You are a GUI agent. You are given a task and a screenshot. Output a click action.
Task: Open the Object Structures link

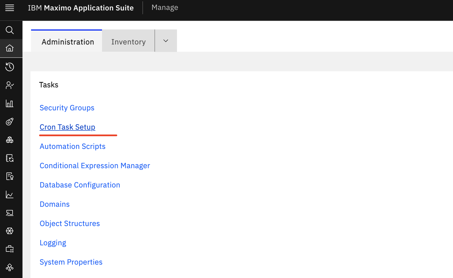(70, 223)
